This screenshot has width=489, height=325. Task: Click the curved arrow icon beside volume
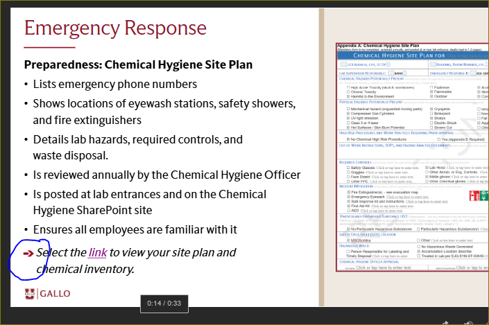[x=445, y=322]
